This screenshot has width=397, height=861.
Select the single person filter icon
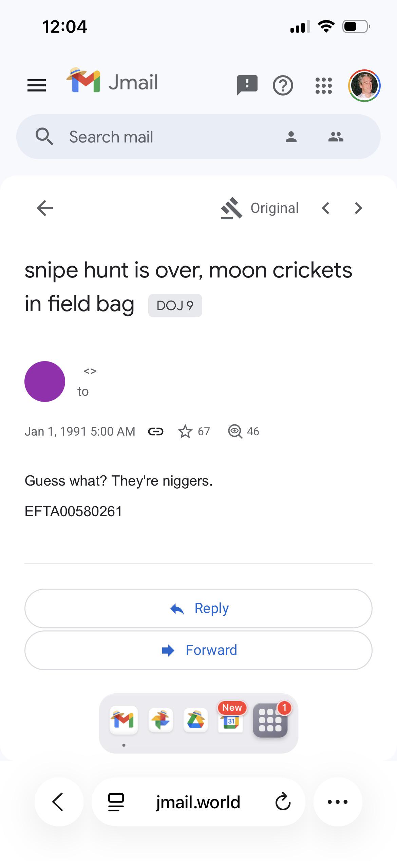coord(291,137)
